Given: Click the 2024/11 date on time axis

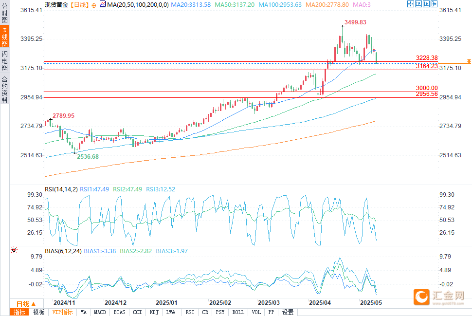Looking at the screenshot, I should [x=64, y=303].
